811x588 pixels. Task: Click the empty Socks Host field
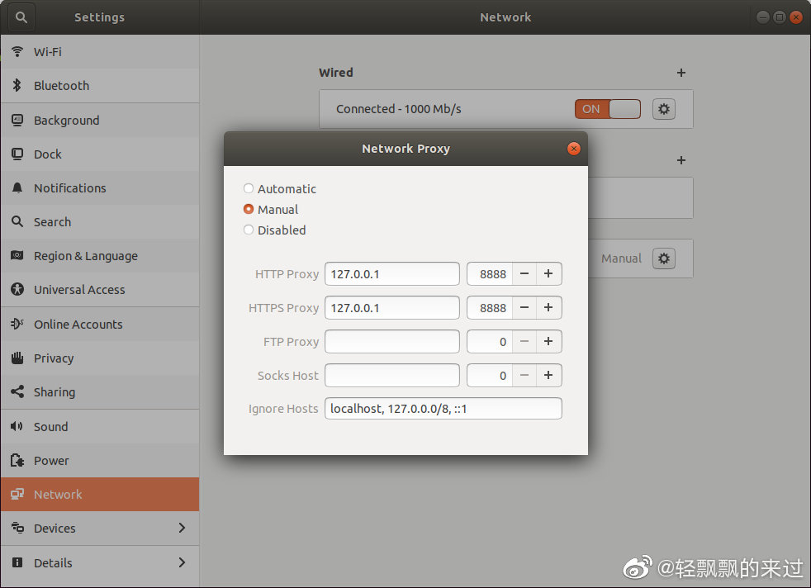pos(392,376)
